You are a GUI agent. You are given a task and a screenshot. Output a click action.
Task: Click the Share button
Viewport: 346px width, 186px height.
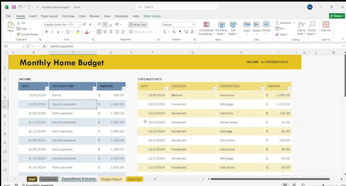337,16
